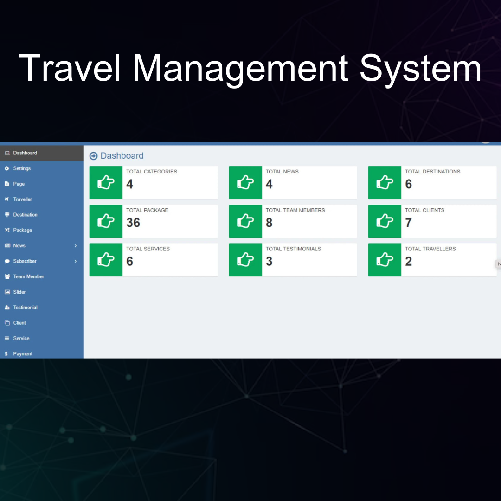Open the Page sidebar menu item

pos(19,184)
